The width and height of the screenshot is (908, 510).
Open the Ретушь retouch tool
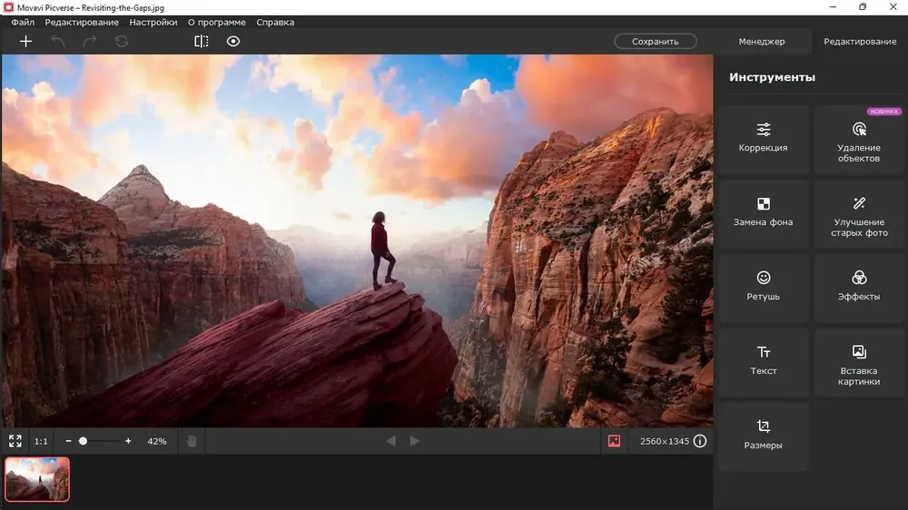pyautogui.click(x=764, y=288)
